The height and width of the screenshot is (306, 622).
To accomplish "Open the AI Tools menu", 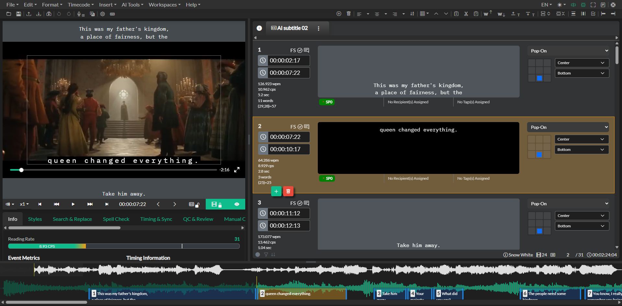I will (132, 5).
